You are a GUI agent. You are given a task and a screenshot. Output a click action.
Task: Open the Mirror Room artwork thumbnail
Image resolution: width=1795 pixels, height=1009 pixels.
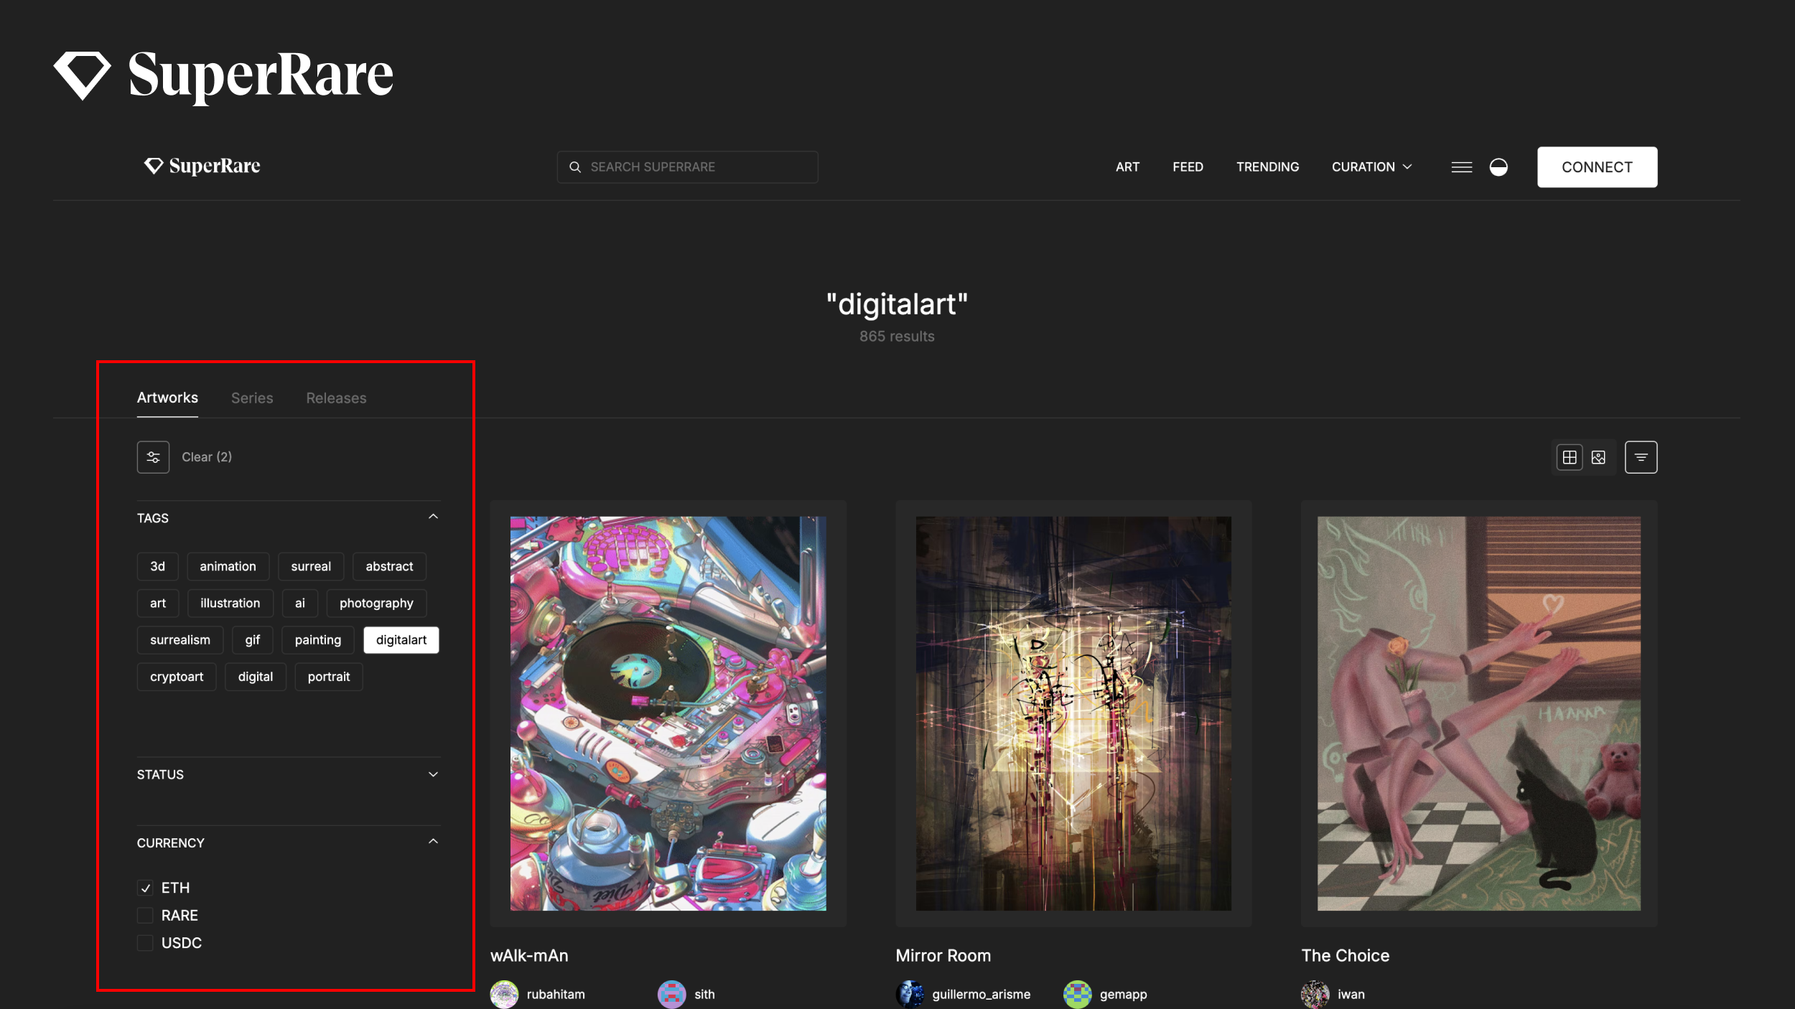(1073, 713)
